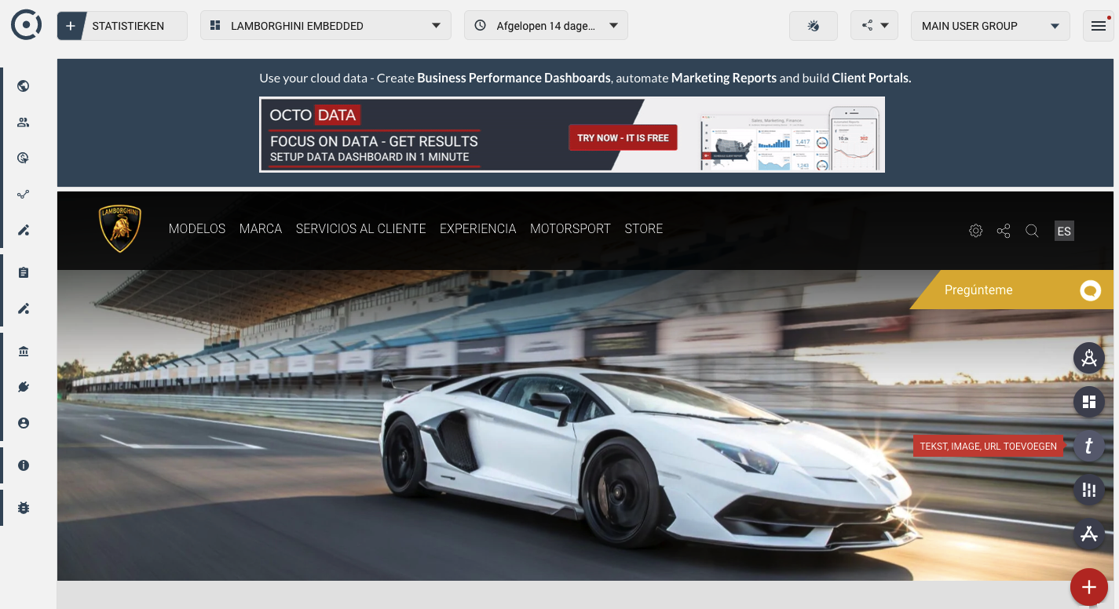Click the info icon in the left sidebar
The width and height of the screenshot is (1119, 609).
point(24,465)
